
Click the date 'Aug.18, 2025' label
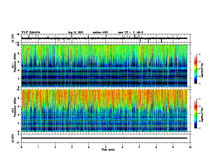coord(75,32)
